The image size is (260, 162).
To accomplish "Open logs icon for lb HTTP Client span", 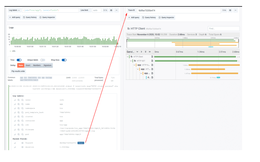I will tap(152, 57).
